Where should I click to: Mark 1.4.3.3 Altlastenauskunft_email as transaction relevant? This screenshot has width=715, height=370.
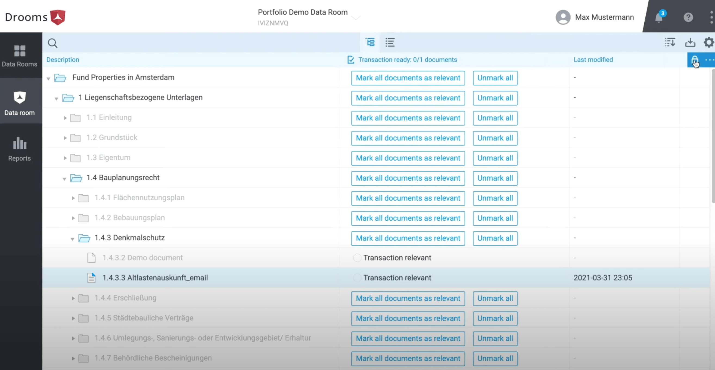point(357,277)
